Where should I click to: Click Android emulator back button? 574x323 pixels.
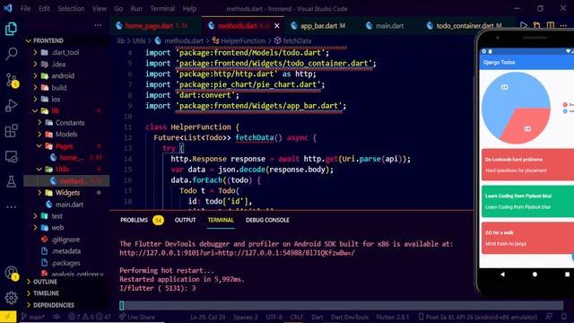pos(502,274)
